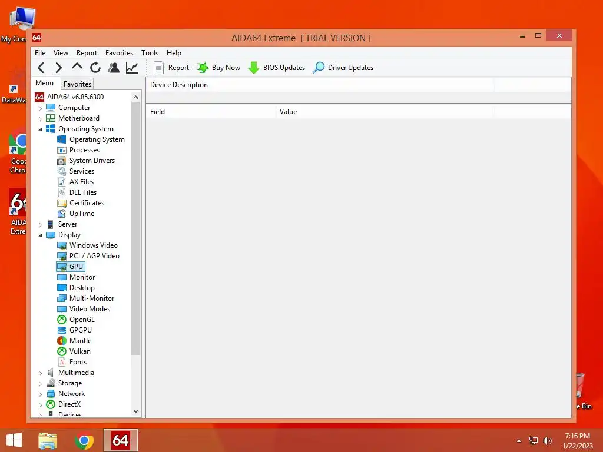Click the PCI / AGP Video icon

(x=61, y=256)
